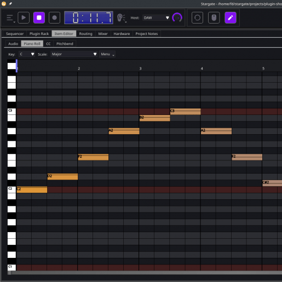Select the A2 note in bar 2
The width and height of the screenshot is (282, 282).
click(x=124, y=131)
